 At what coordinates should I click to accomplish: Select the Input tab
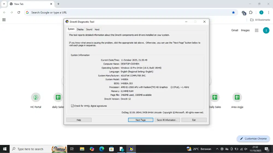tap(97, 29)
